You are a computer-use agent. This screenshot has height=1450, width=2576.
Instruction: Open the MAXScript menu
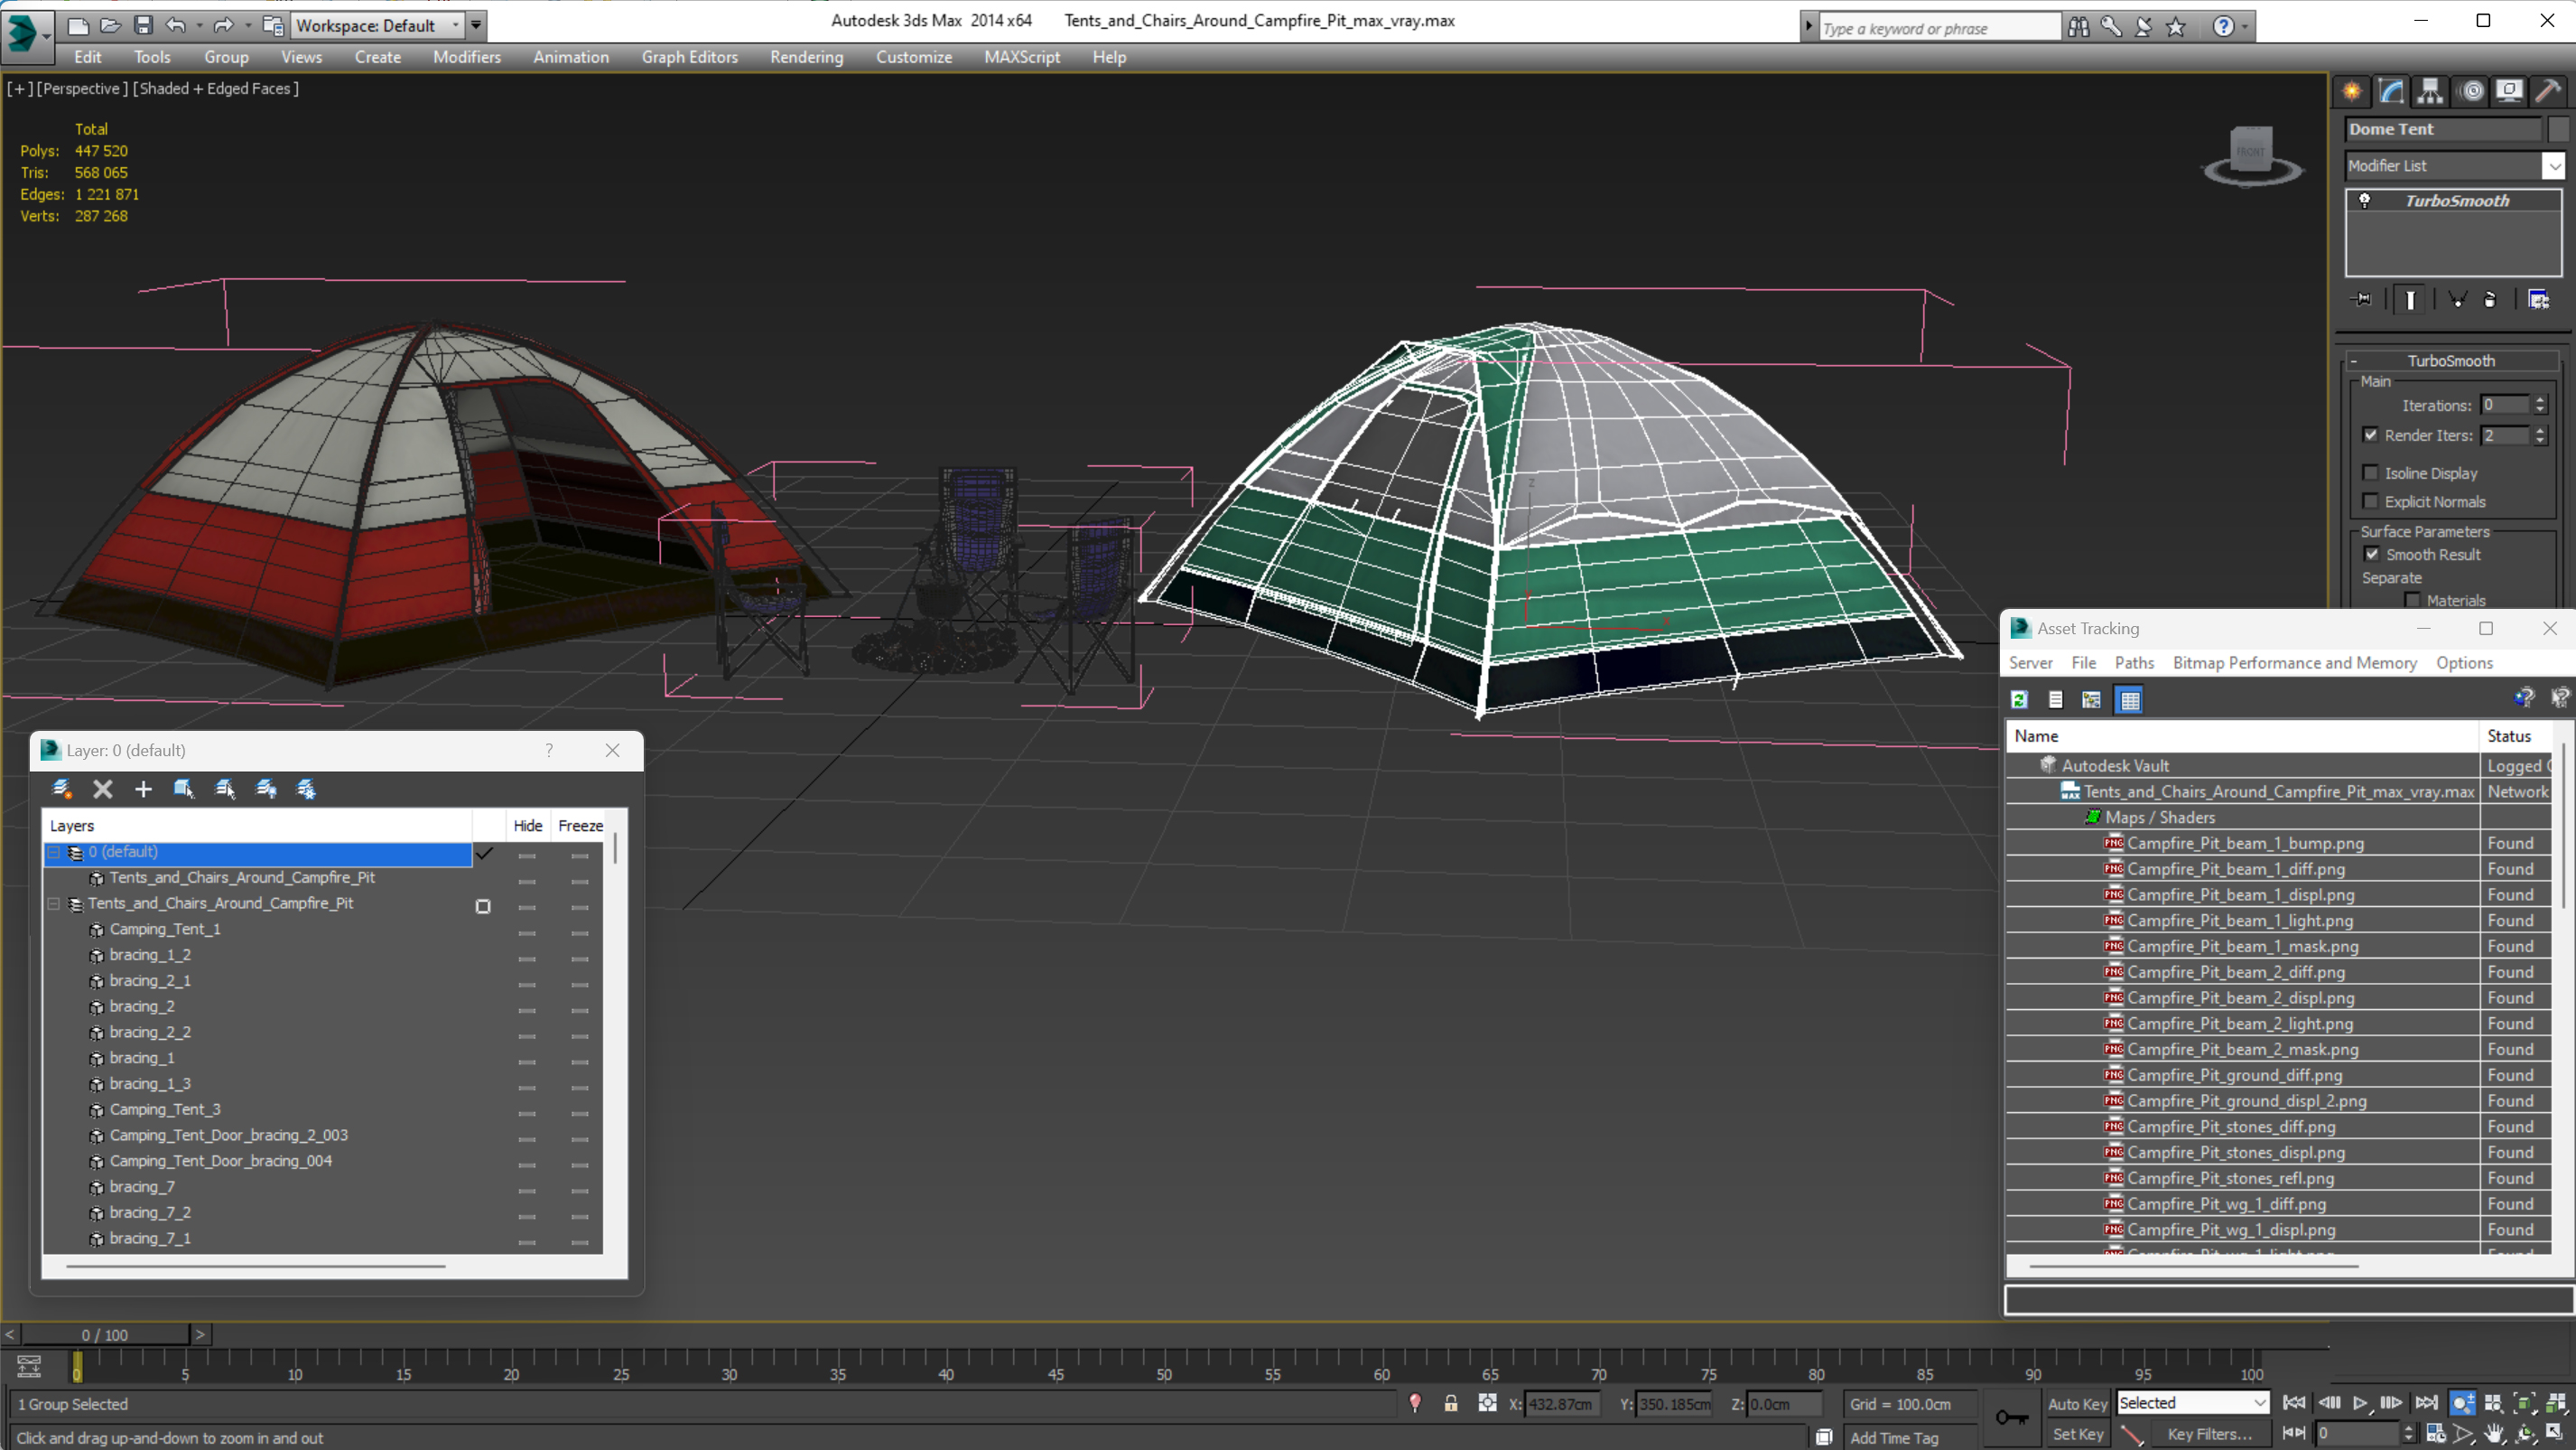click(1022, 57)
